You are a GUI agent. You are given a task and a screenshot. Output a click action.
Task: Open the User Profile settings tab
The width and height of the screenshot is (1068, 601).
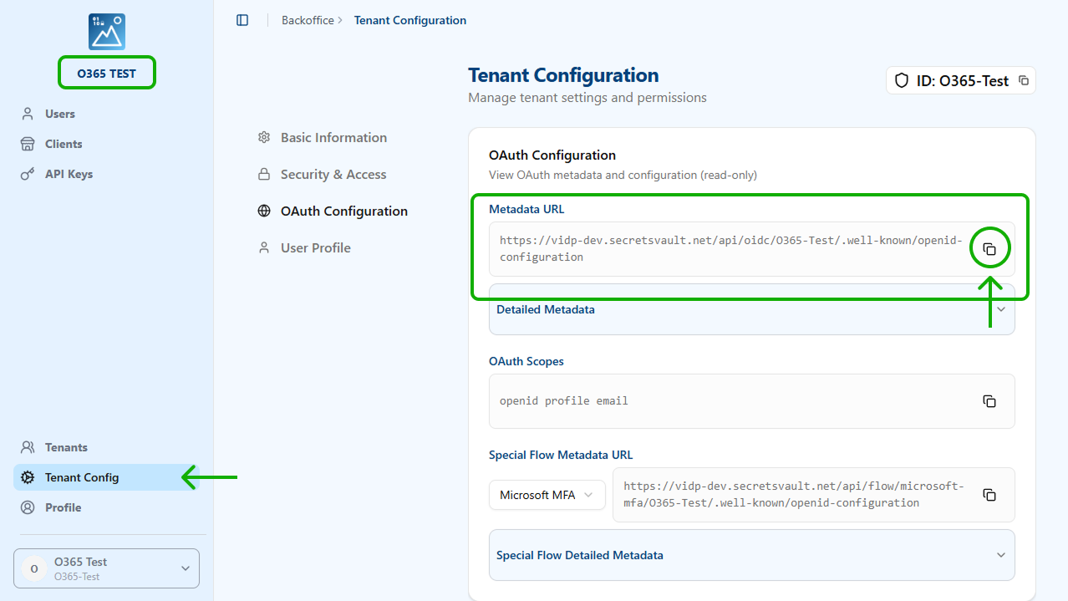tap(315, 248)
